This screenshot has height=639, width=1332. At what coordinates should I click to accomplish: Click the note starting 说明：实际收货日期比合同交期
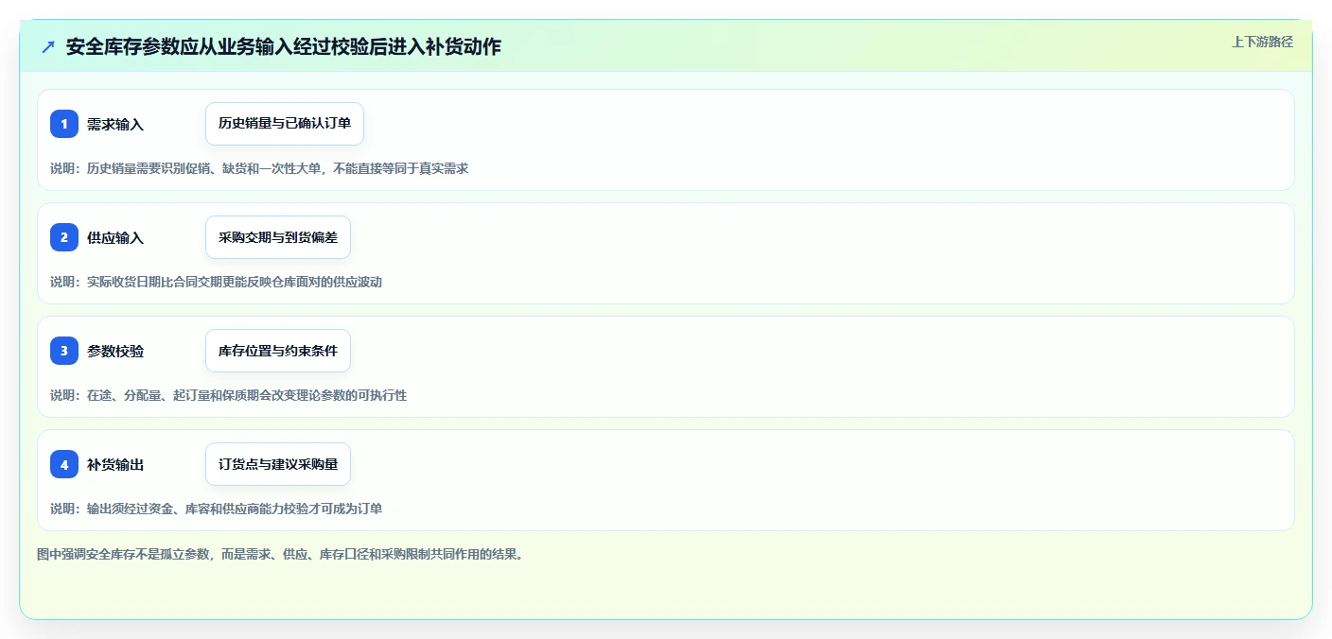click(217, 282)
